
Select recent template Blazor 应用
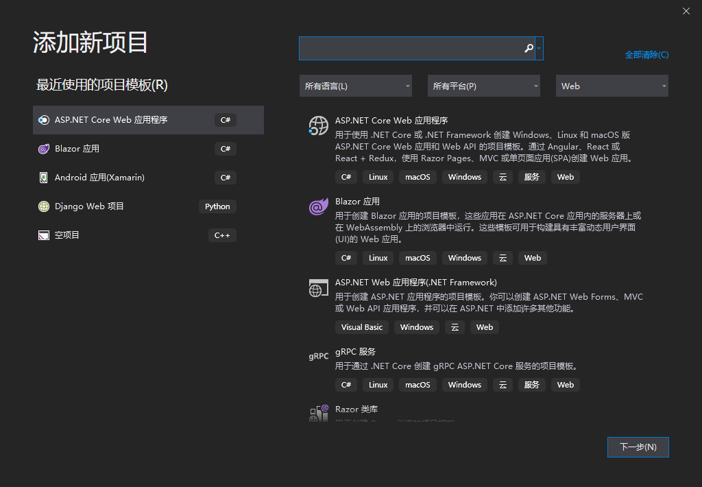pos(148,149)
